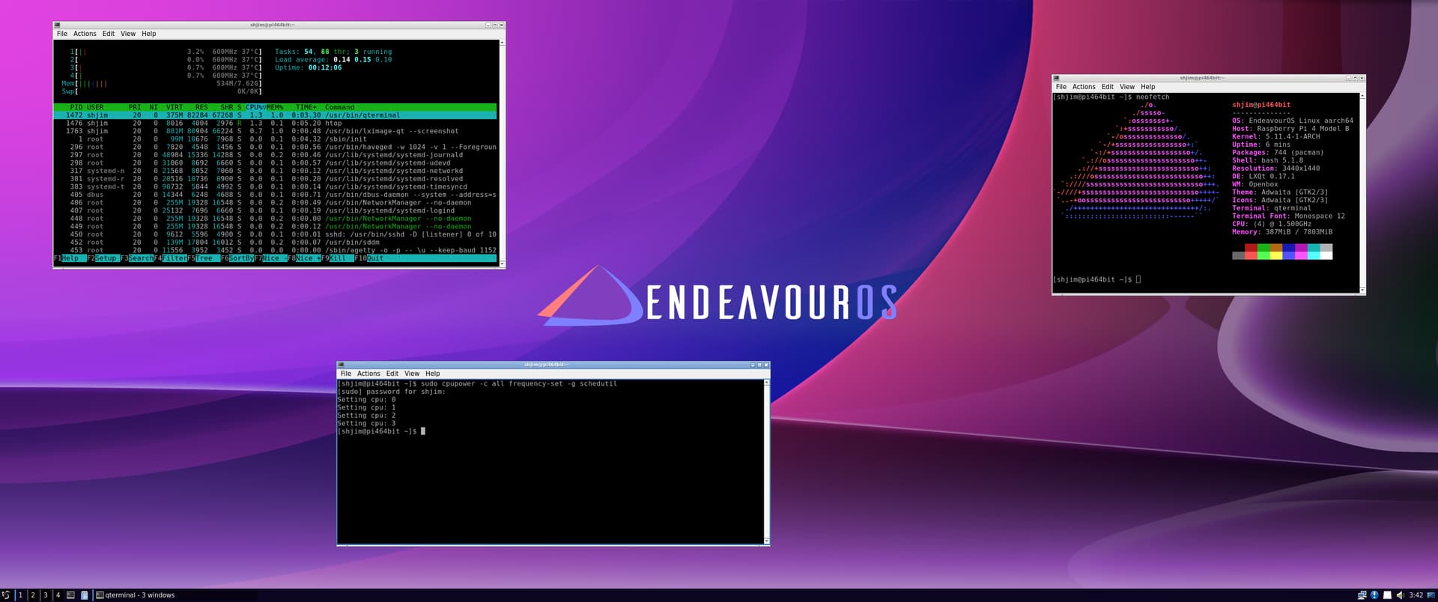Open the Edit menu in the htop window
Image resolution: width=1438 pixels, height=602 pixels.
coord(109,34)
